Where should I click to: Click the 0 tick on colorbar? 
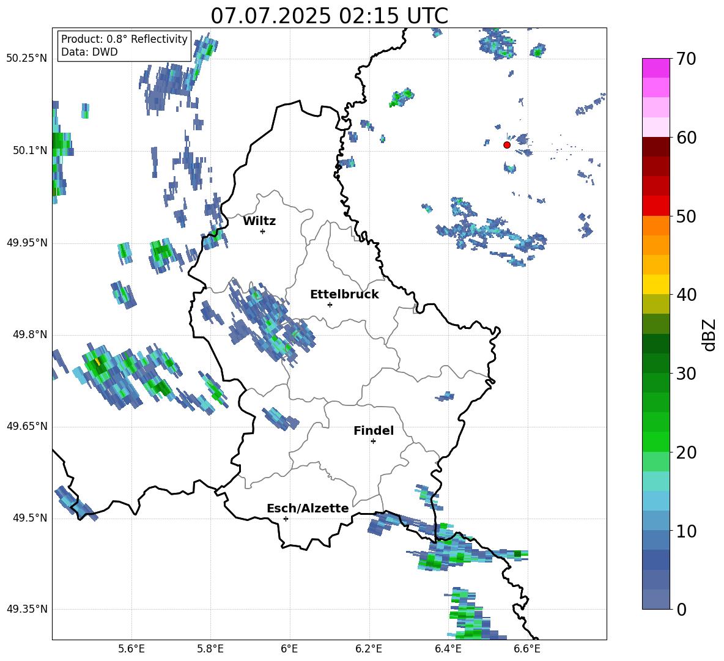tap(681, 609)
